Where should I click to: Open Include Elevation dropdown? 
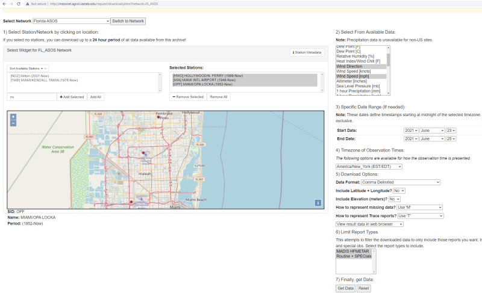coord(394,199)
